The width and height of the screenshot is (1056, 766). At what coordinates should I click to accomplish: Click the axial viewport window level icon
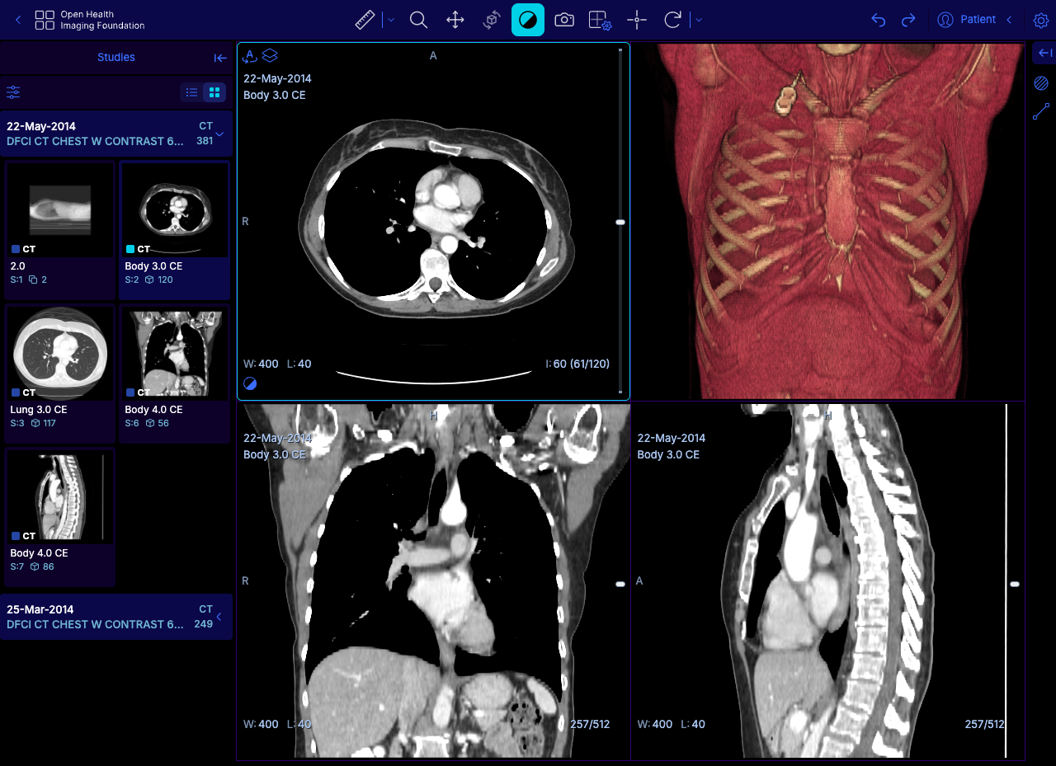click(250, 383)
